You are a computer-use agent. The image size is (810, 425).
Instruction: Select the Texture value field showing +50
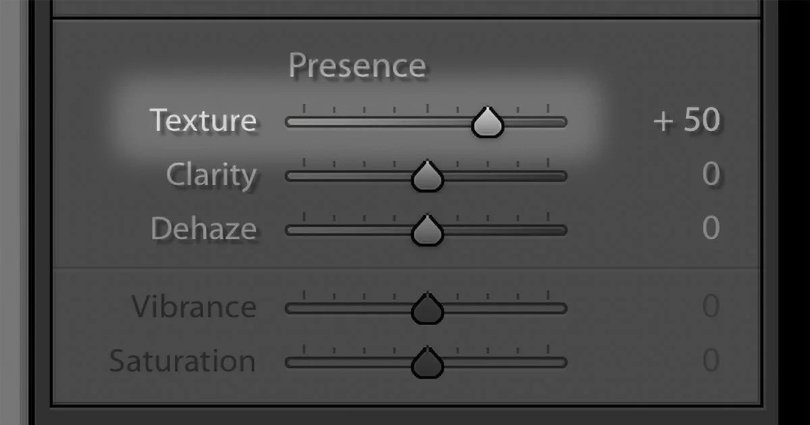pyautogui.click(x=686, y=121)
